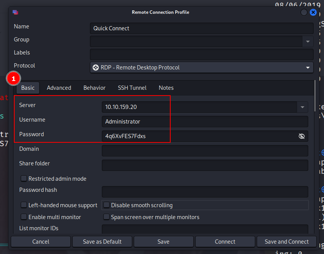Enable Restricted admin mode checkbox

(24, 179)
